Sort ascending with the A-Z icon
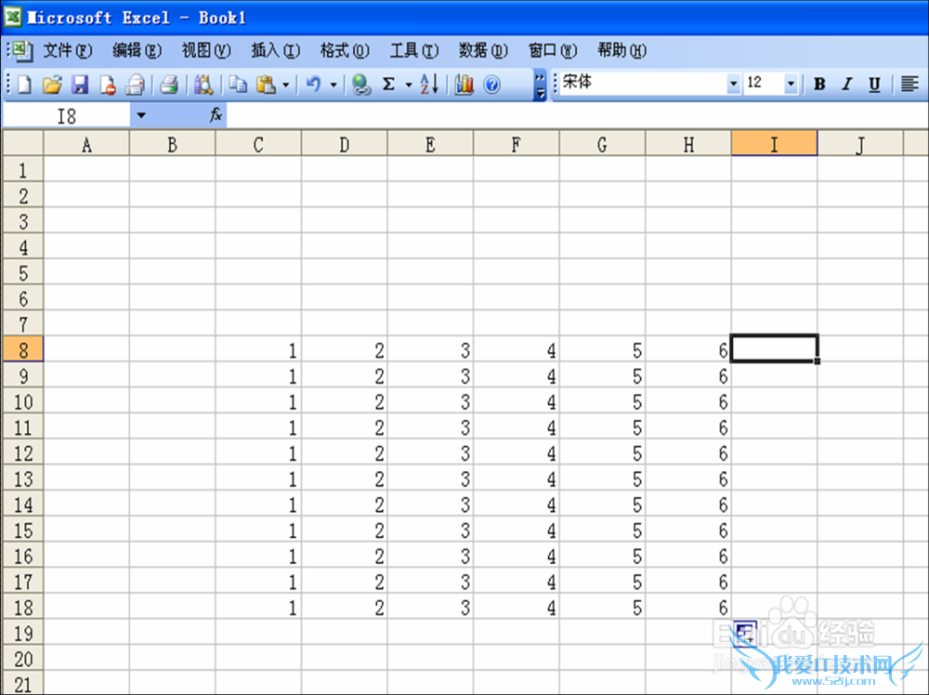The image size is (929, 695). (429, 85)
